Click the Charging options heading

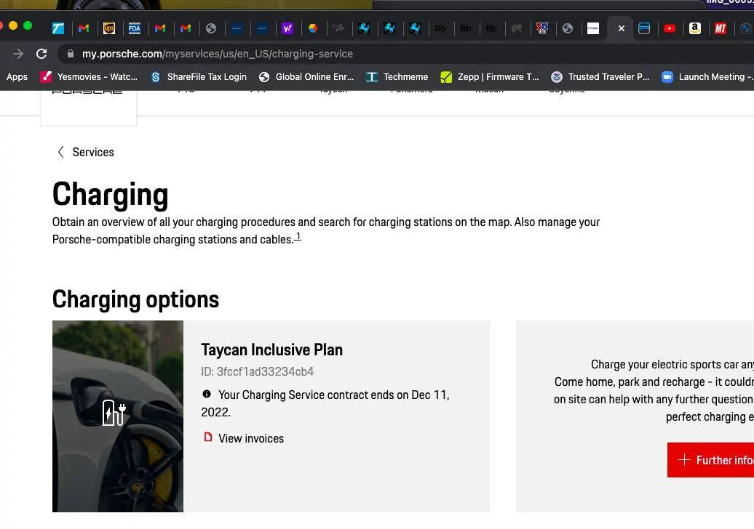coord(135,299)
